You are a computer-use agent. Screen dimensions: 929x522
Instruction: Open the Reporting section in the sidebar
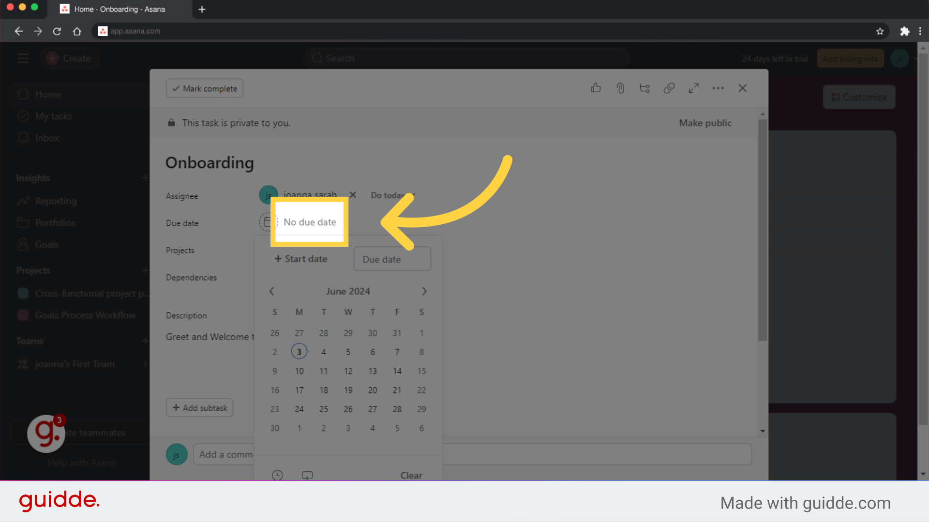click(56, 201)
